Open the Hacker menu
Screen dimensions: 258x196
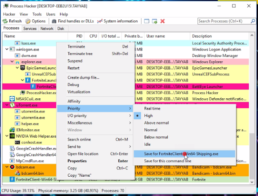tap(9, 15)
